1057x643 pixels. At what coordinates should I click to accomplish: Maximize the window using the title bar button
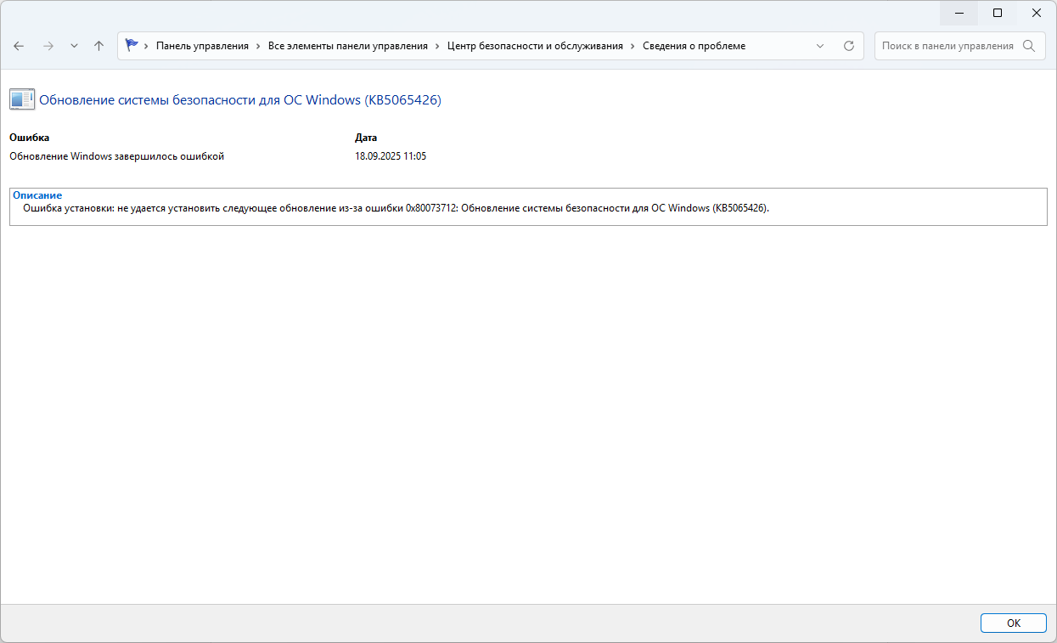[x=998, y=13]
